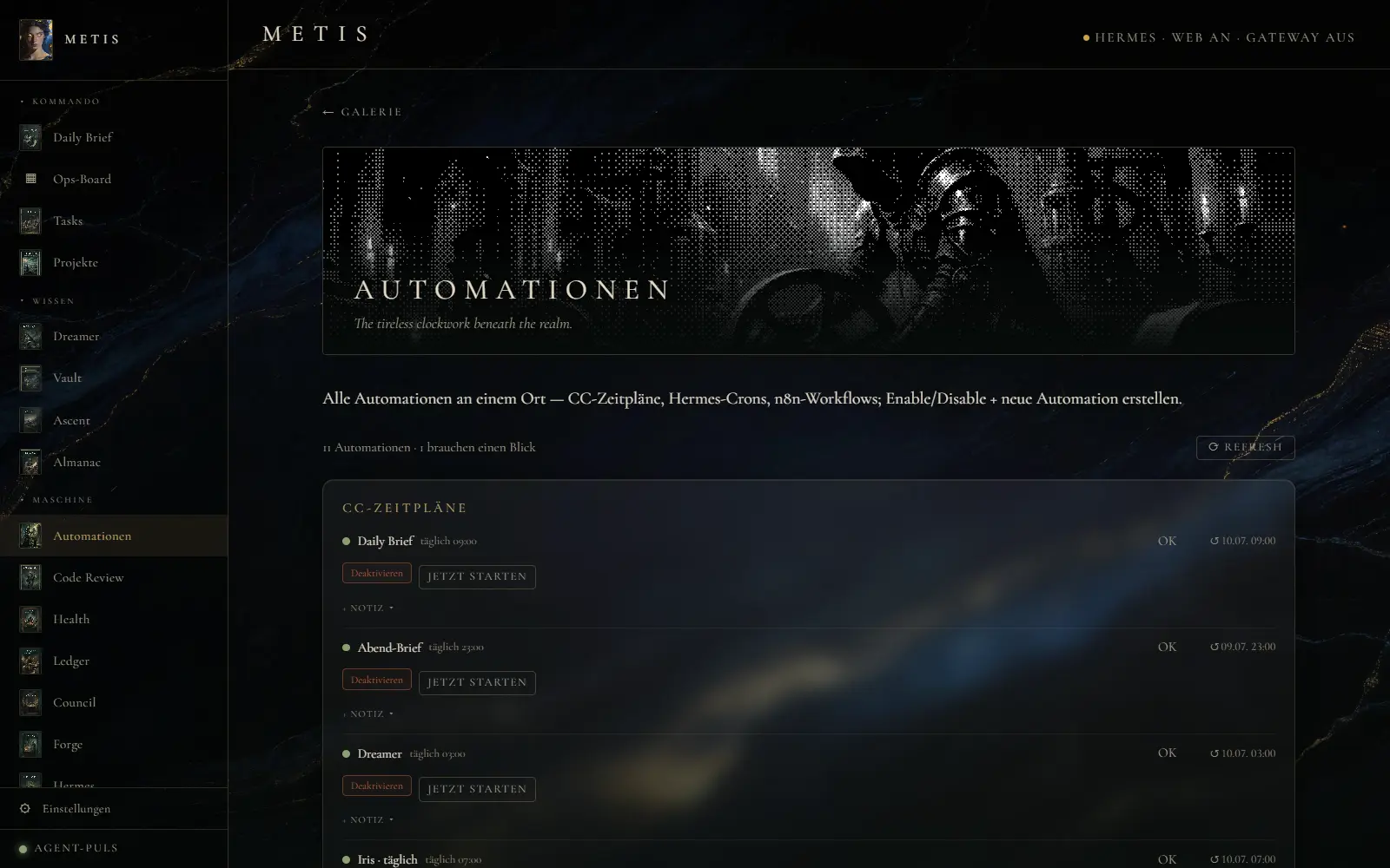The image size is (1390, 868).
Task: Open Daily Brief sidebar icon
Action: (30, 137)
